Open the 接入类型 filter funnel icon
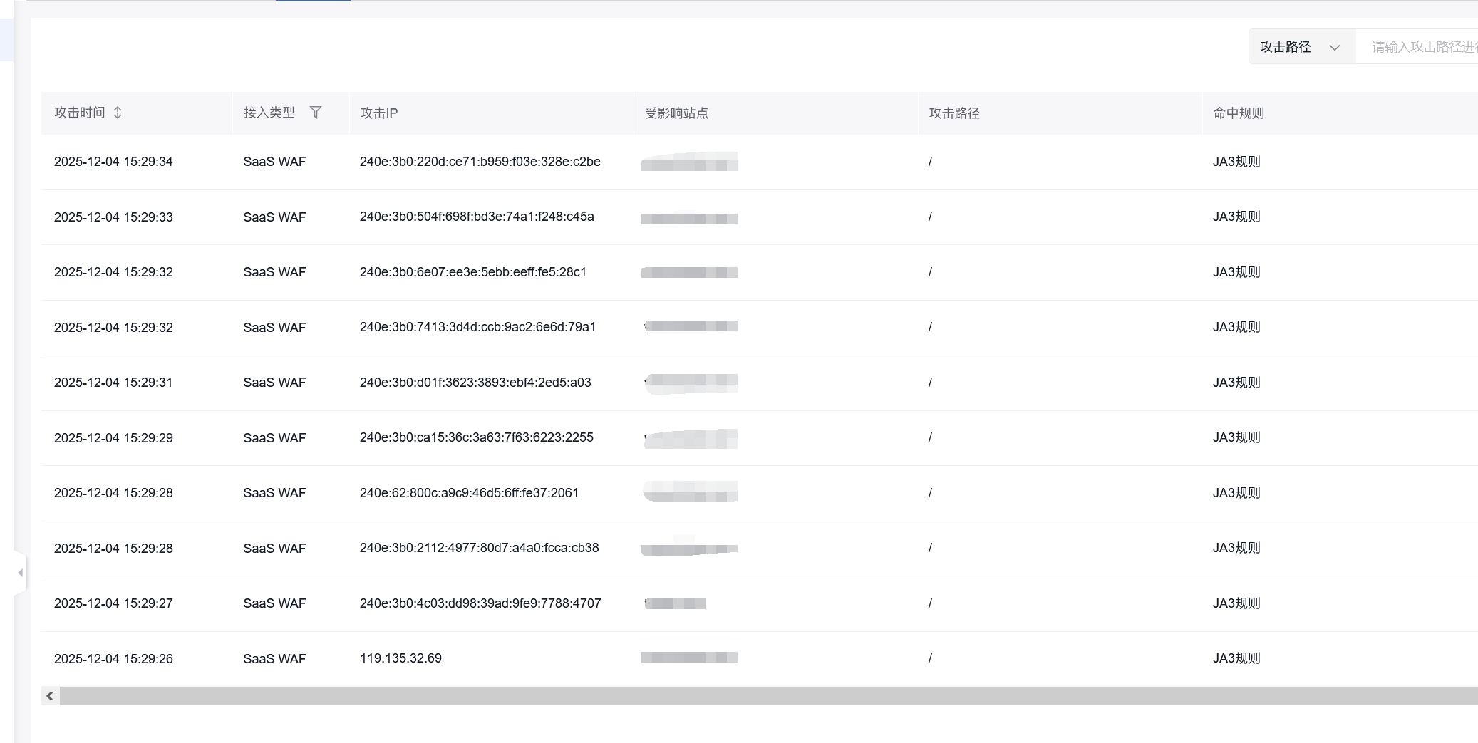Viewport: 1478px width, 743px height. point(316,113)
